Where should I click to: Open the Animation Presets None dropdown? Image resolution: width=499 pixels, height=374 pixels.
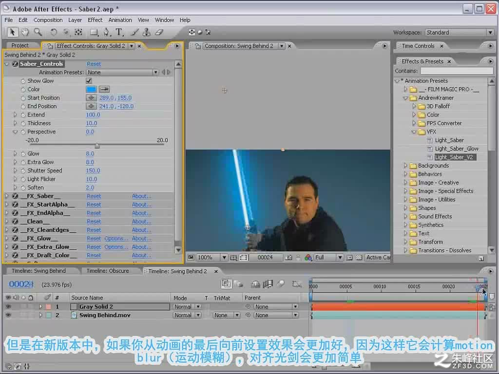122,72
